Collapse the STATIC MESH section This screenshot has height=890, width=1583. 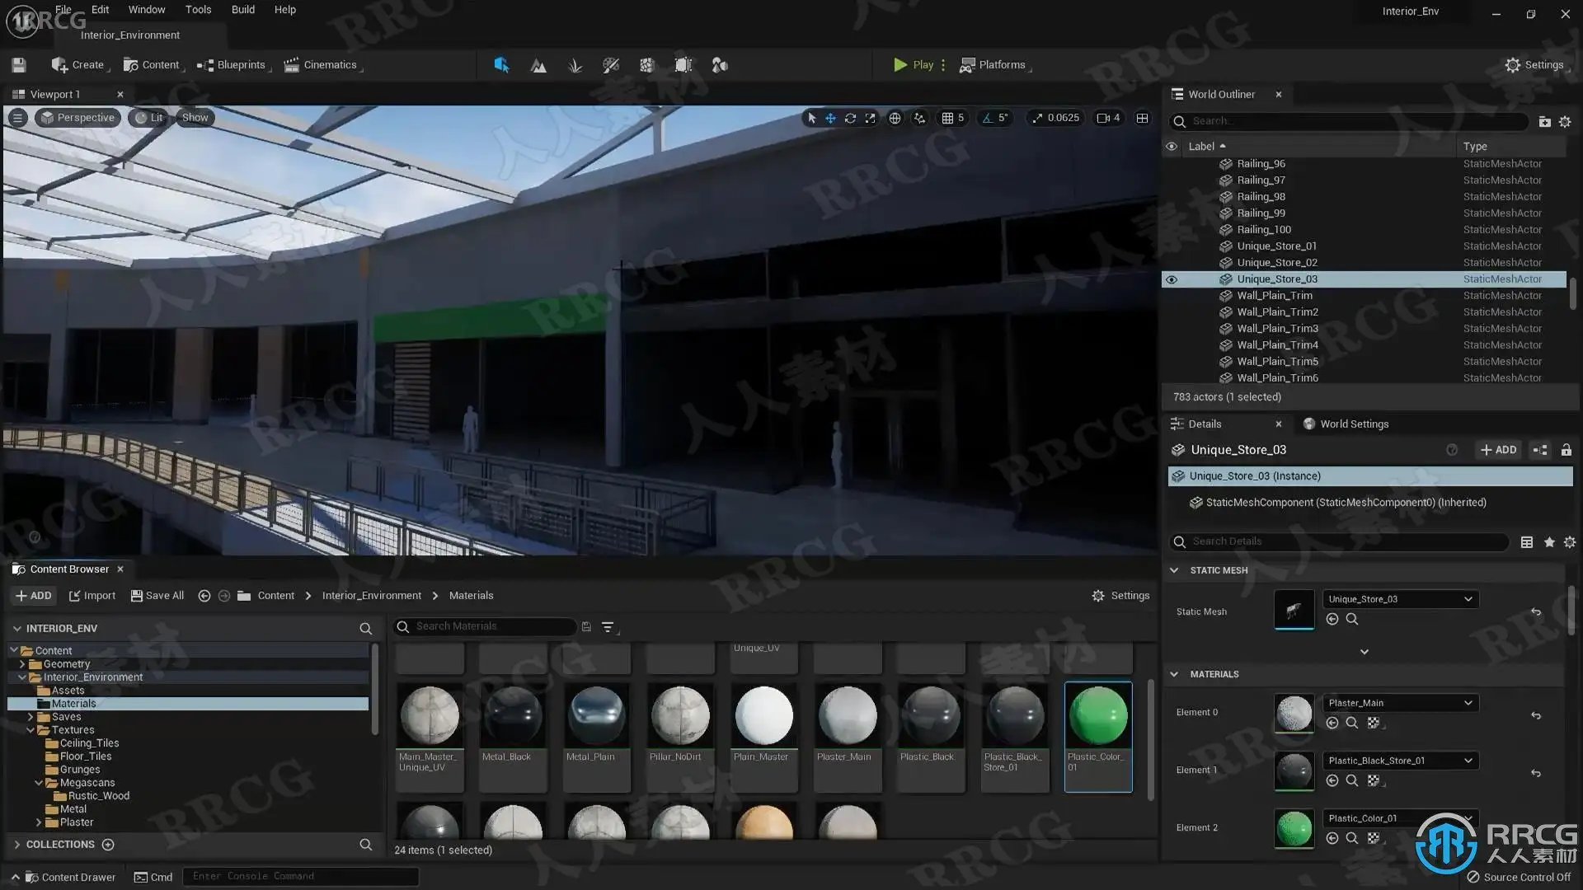click(1174, 570)
